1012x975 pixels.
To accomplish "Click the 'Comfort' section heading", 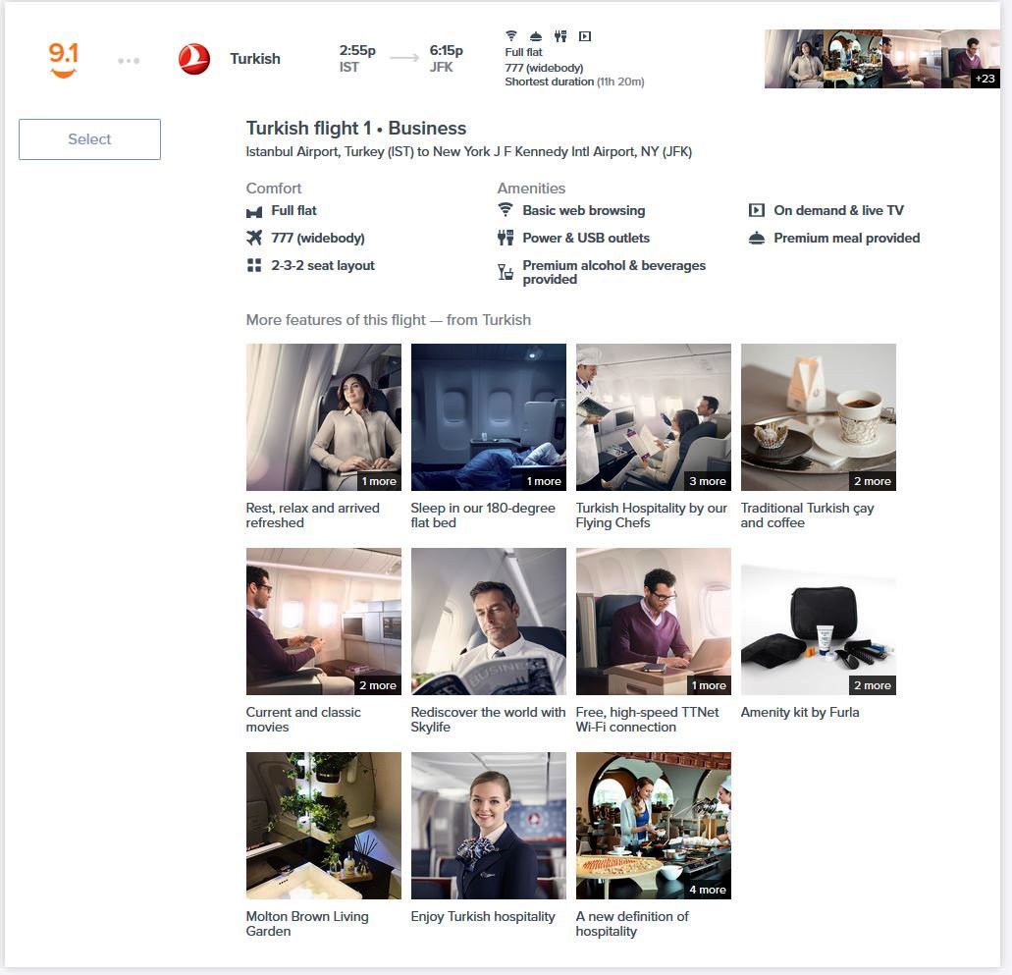I will point(274,188).
